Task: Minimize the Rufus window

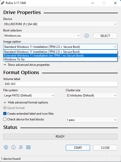Action: point(93,3)
